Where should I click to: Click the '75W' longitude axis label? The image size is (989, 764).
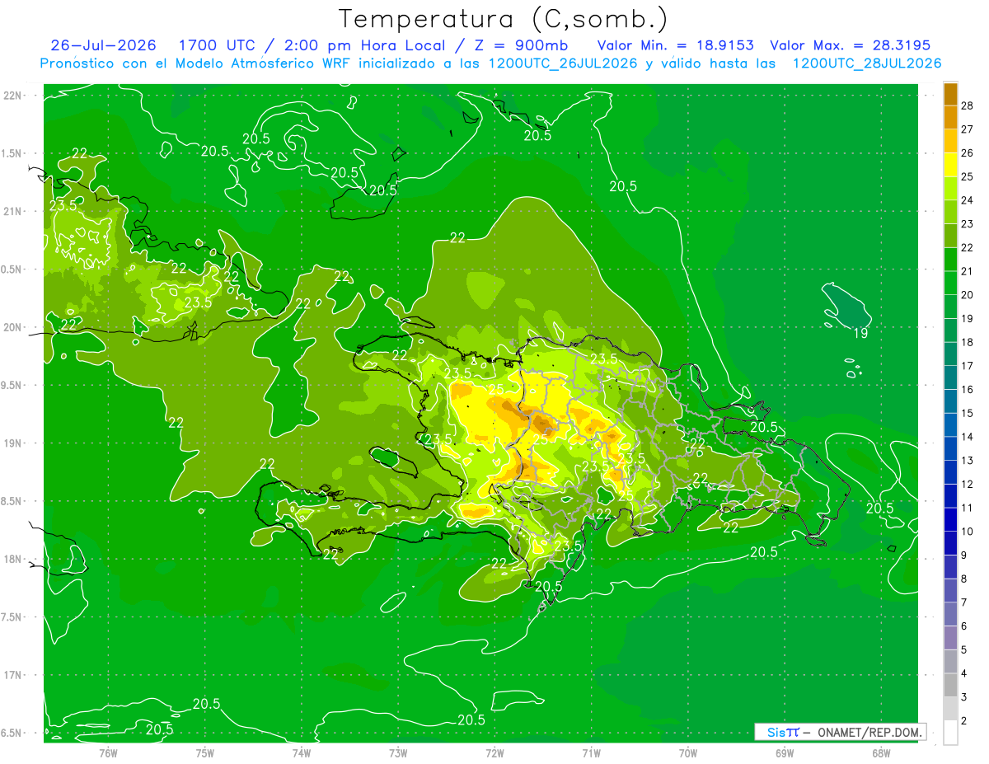[205, 753]
